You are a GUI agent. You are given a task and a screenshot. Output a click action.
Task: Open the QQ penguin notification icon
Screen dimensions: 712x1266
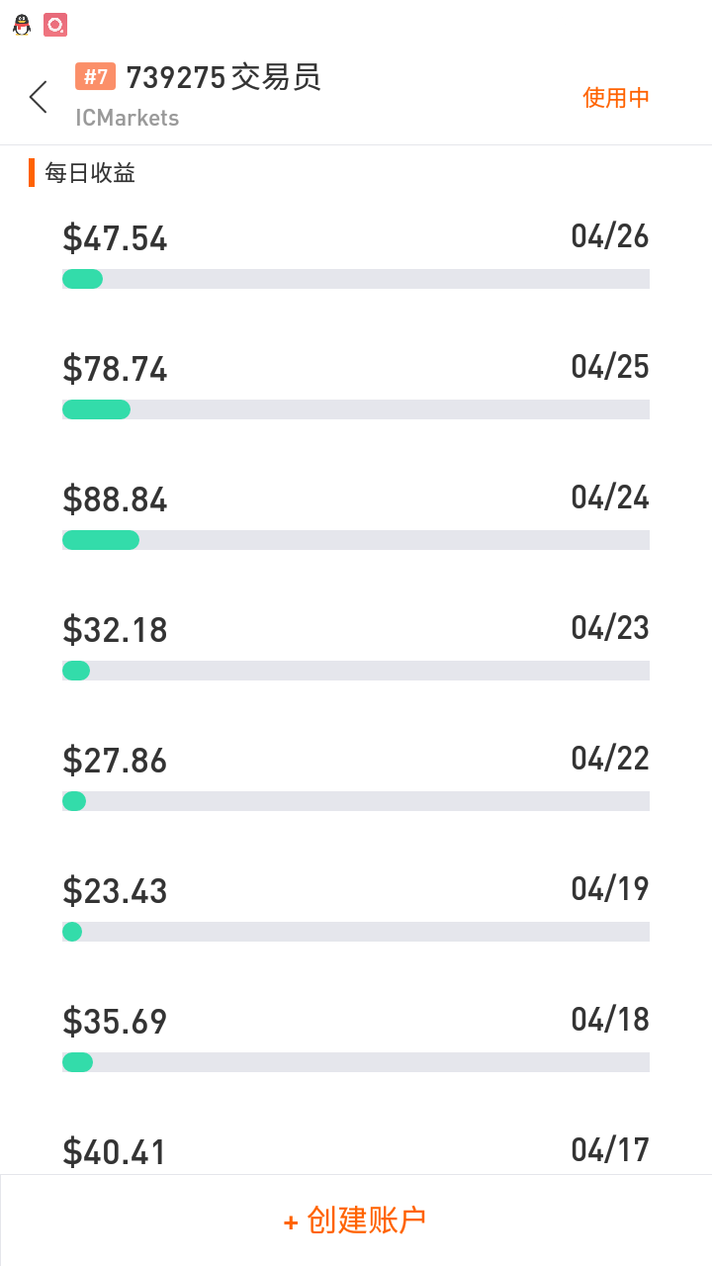22,26
